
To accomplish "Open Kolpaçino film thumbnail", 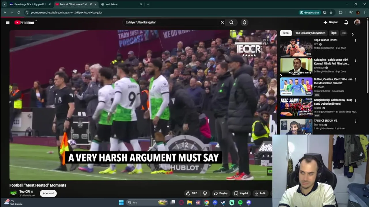I will click(x=296, y=67).
